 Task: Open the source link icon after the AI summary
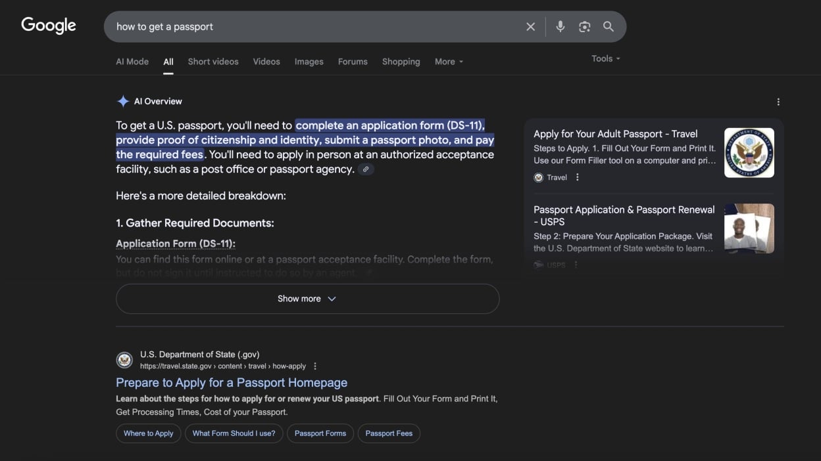(366, 169)
